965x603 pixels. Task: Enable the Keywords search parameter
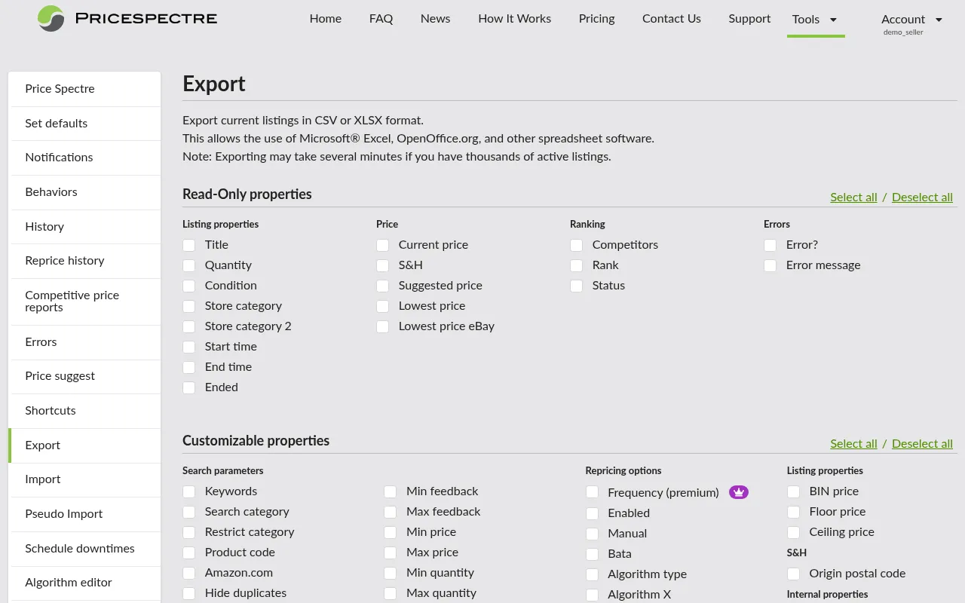[188, 491]
